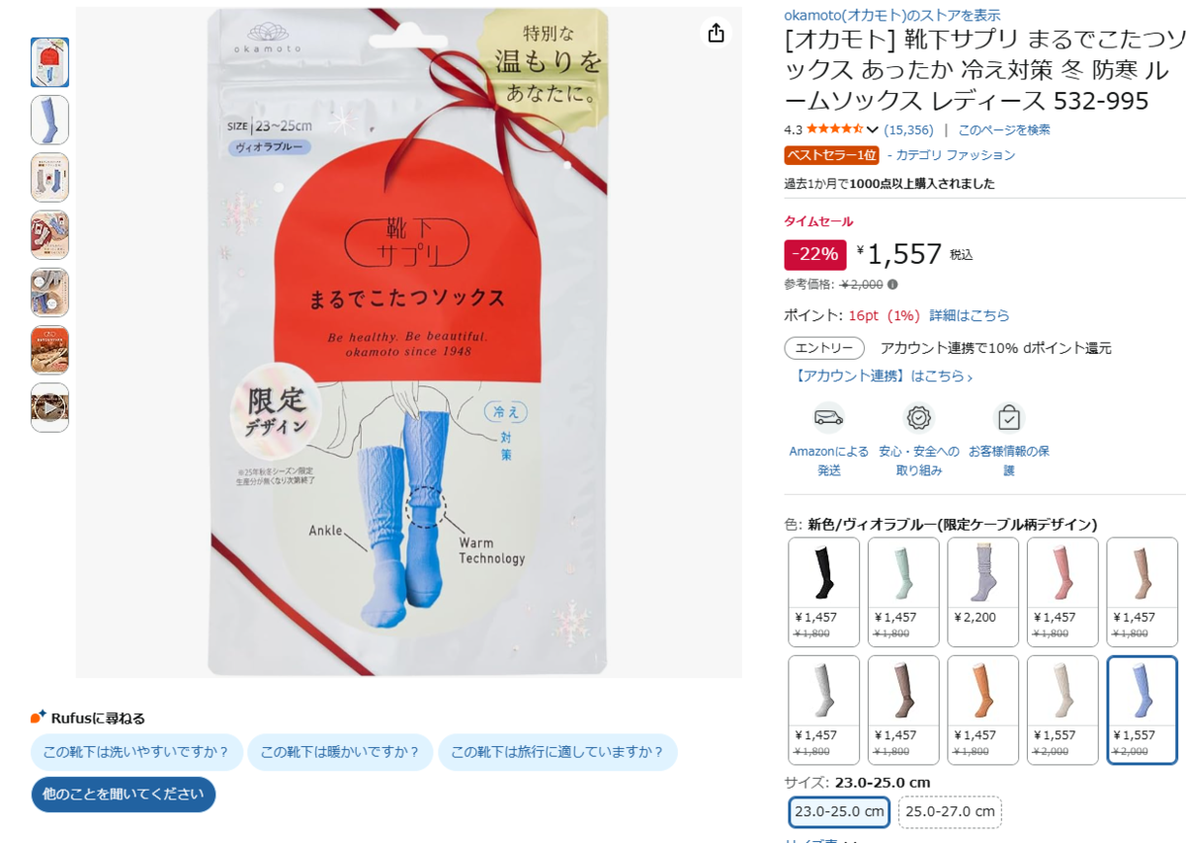Select the 23.0-25.0 cm size option
The image size is (1186, 843).
coord(839,812)
